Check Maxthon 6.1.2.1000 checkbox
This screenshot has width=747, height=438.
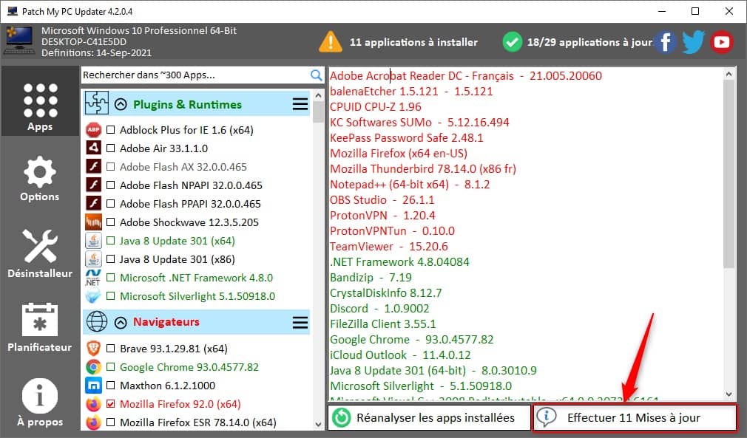click(110, 386)
